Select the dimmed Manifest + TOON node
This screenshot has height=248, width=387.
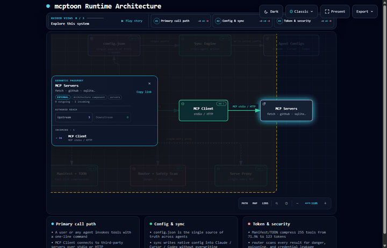click(x=74, y=175)
